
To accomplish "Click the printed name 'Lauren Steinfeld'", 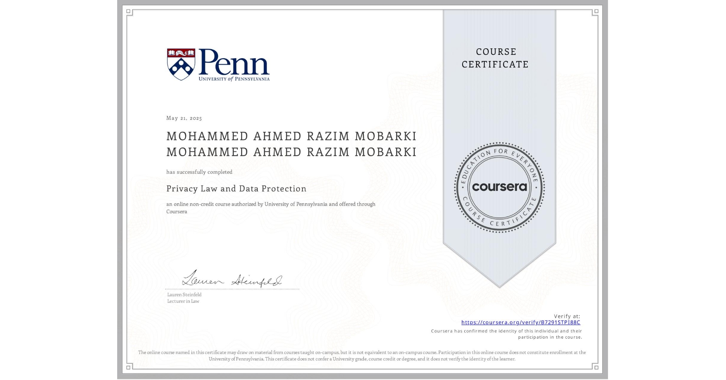I will click(184, 294).
